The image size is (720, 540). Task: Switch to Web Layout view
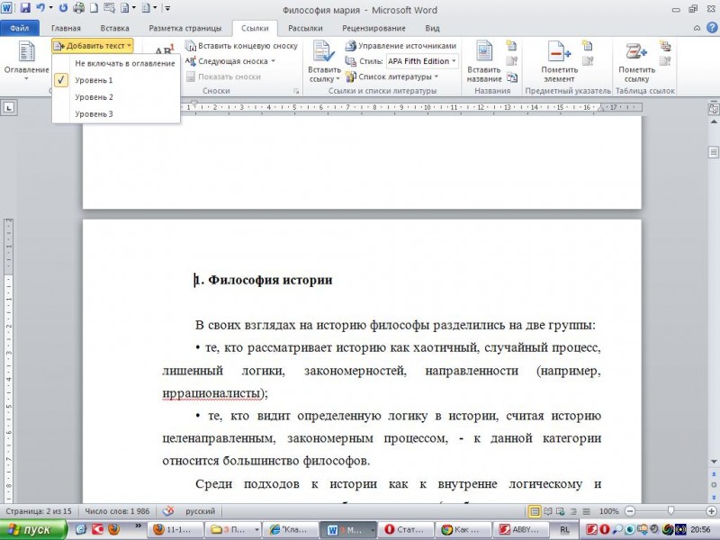pyautogui.click(x=561, y=511)
